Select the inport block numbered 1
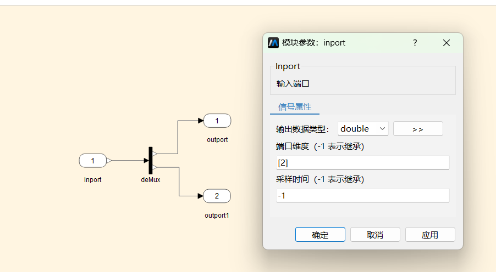Image resolution: width=496 pixels, height=272 pixels. [x=93, y=161]
